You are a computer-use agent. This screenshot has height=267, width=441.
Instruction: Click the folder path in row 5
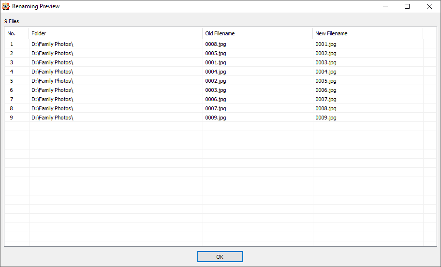(x=52, y=81)
